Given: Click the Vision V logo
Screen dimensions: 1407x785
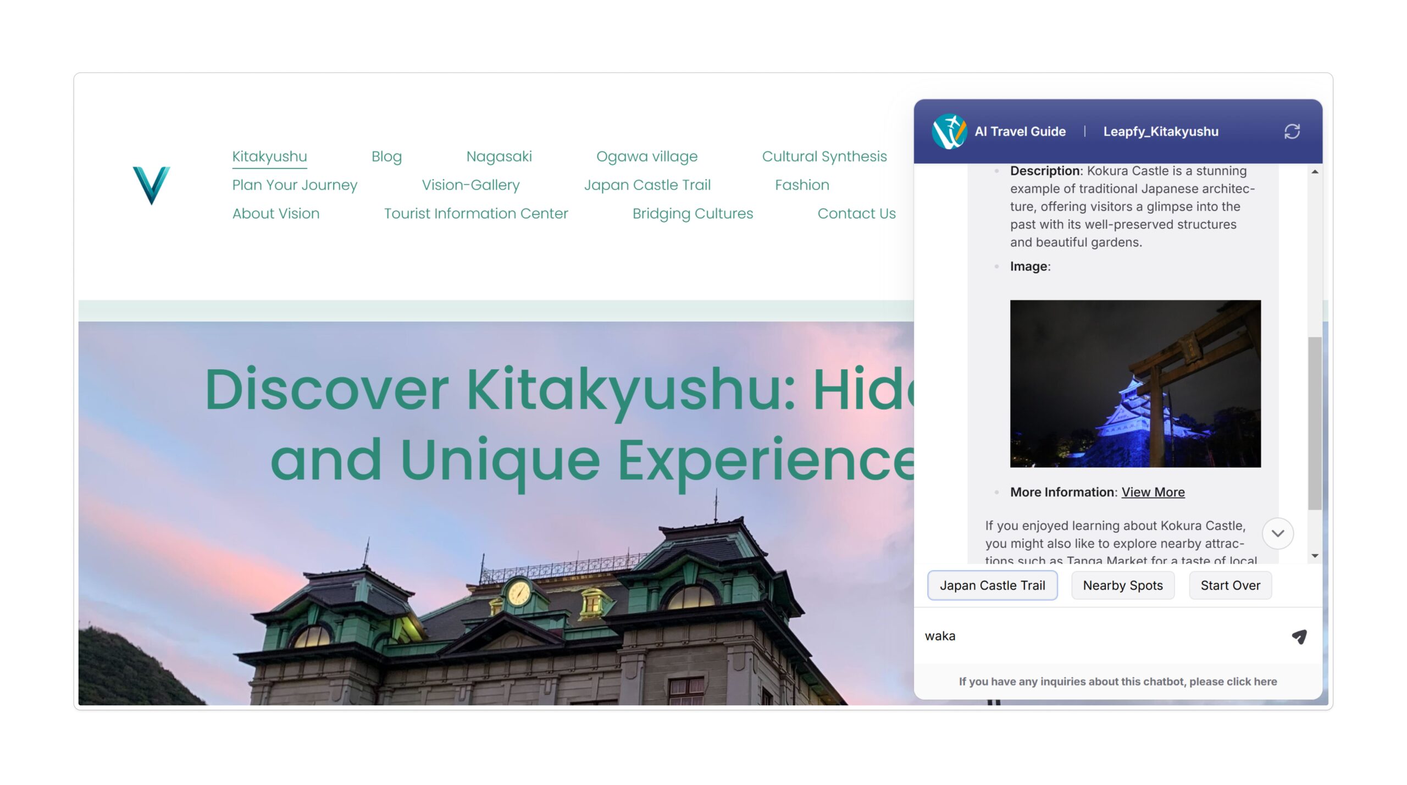Looking at the screenshot, I should (x=151, y=185).
